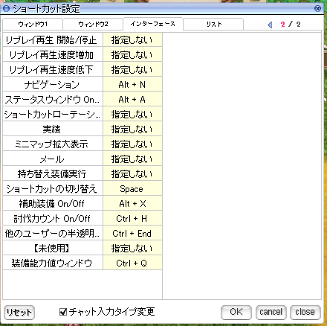Edit Ctrl + Q field for 装備能力値ウィンドウ
The height and width of the screenshot is (326, 327).
[132, 263]
